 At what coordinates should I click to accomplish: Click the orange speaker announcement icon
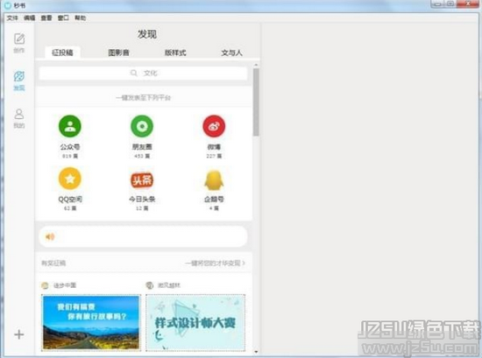[x=50, y=236]
